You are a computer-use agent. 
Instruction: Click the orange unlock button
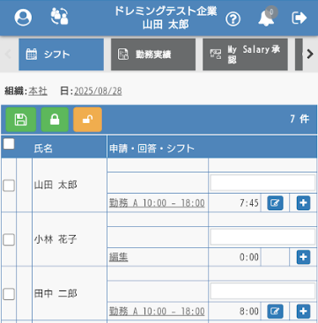tap(87, 120)
